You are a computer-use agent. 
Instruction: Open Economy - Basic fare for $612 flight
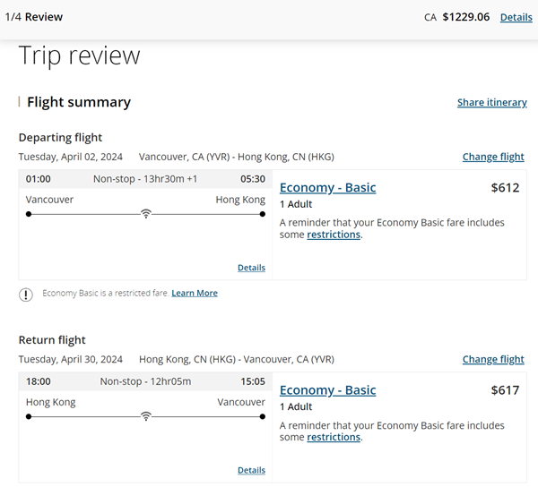(327, 188)
